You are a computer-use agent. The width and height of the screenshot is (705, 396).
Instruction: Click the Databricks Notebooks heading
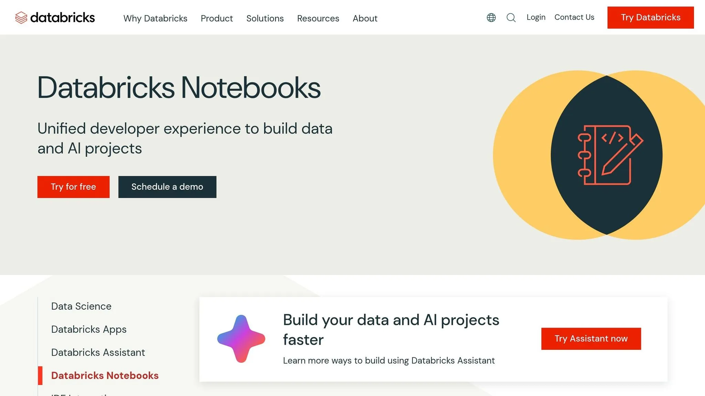[179, 88]
